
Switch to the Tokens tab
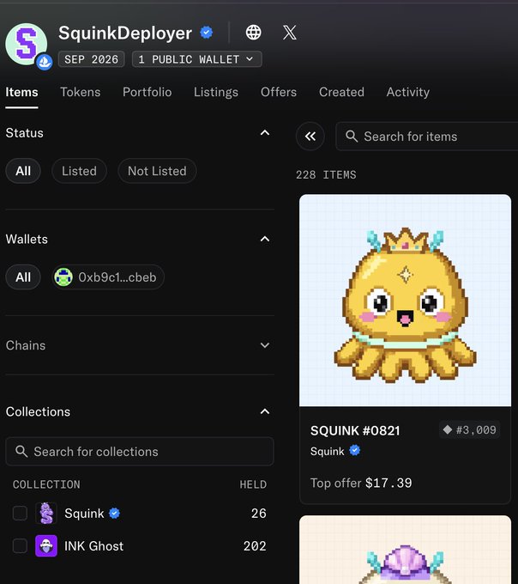click(81, 92)
